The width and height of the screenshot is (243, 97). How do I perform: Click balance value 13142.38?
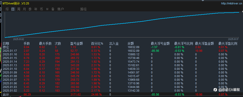(133, 91)
